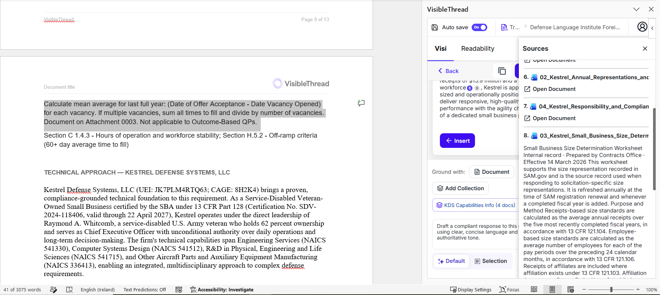Select the Selection prompt mode
Viewport: 660px width, 295px height.
coord(491,261)
